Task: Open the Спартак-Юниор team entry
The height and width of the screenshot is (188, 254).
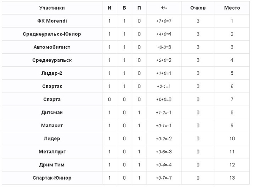Action: click(52, 178)
